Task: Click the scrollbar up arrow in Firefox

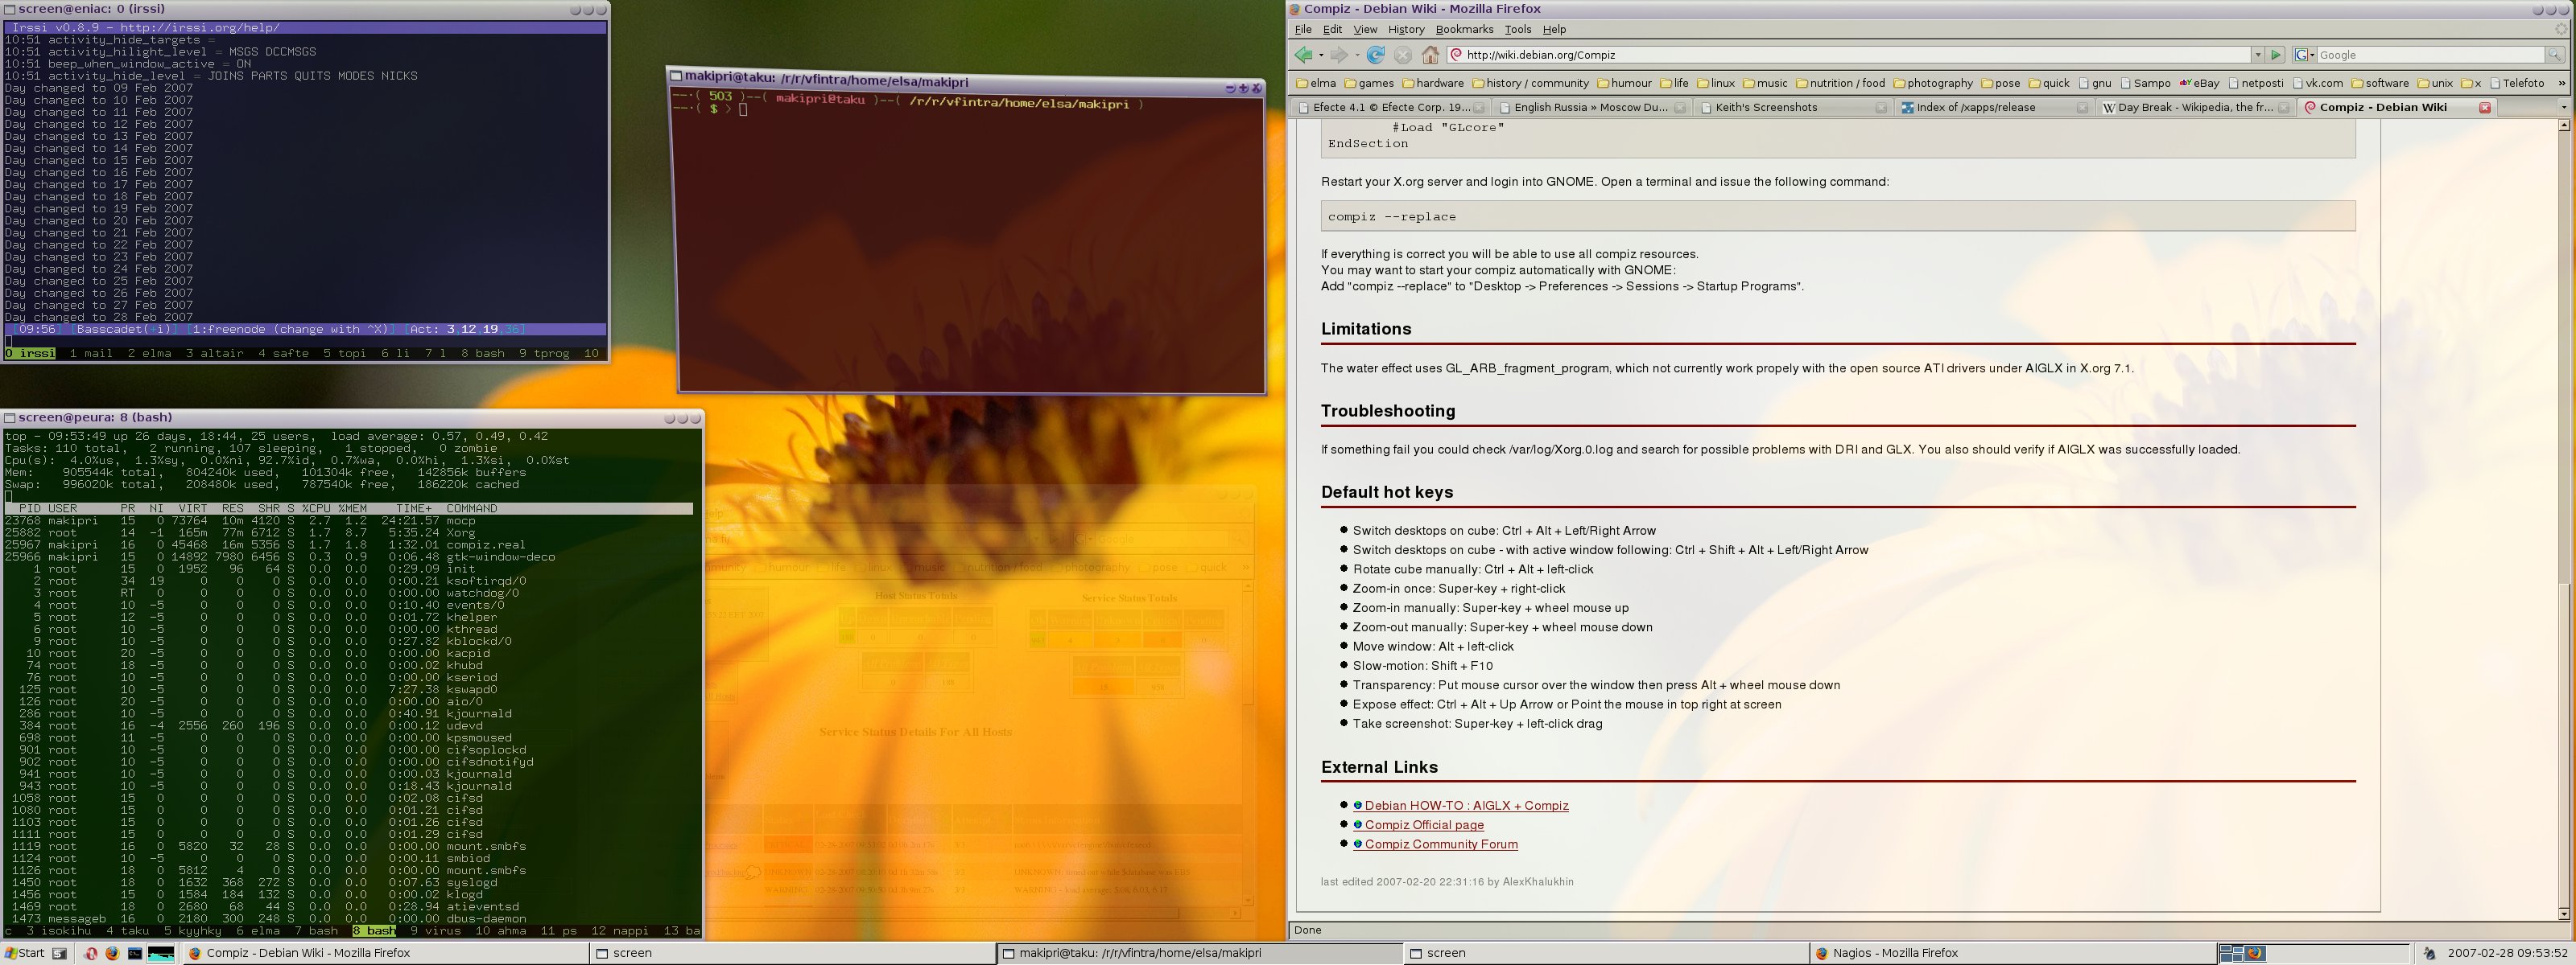Action: (x=2563, y=126)
